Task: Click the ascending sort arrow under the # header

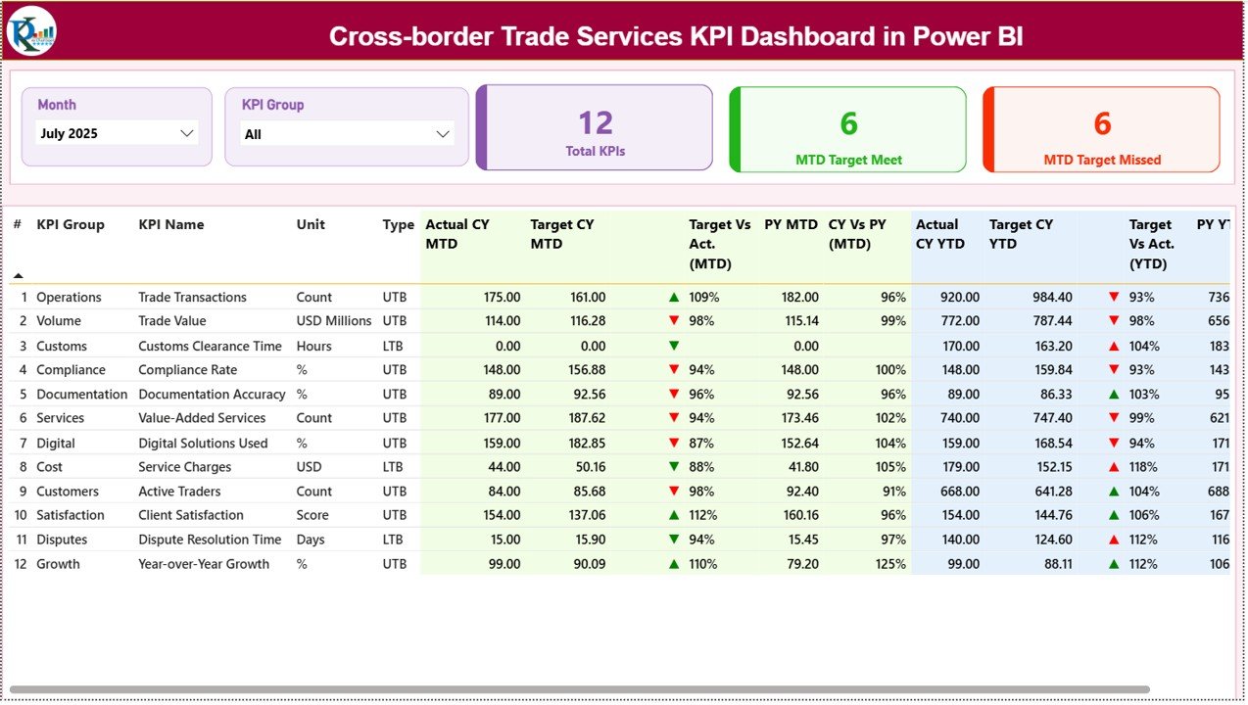Action: (x=17, y=277)
